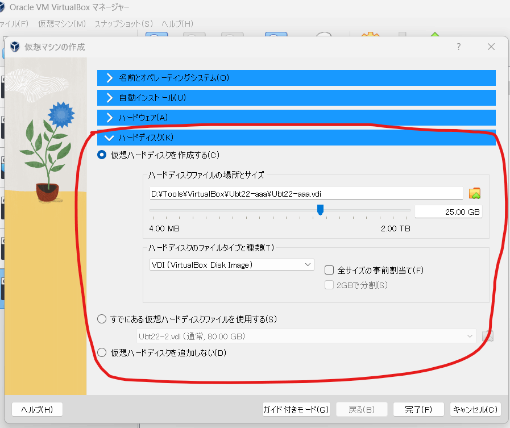
Task: Click disabled 2GBで分割 checkbox
Action: tap(329, 285)
